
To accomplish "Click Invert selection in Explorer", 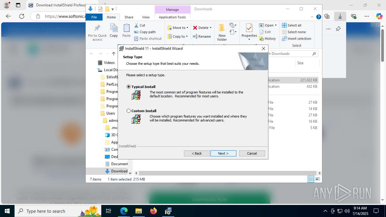I will [297, 39].
